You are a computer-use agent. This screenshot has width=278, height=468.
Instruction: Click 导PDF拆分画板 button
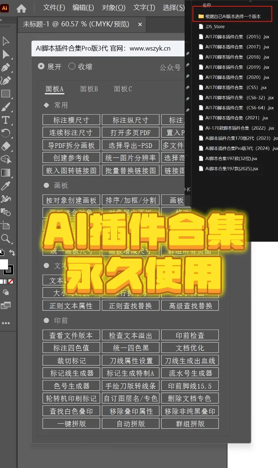[x=71, y=145]
